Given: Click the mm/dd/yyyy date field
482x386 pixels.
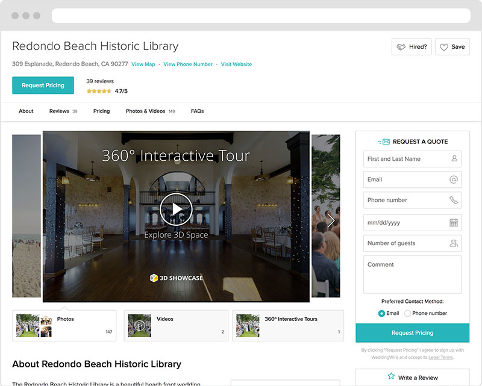Looking at the screenshot, I should point(412,222).
